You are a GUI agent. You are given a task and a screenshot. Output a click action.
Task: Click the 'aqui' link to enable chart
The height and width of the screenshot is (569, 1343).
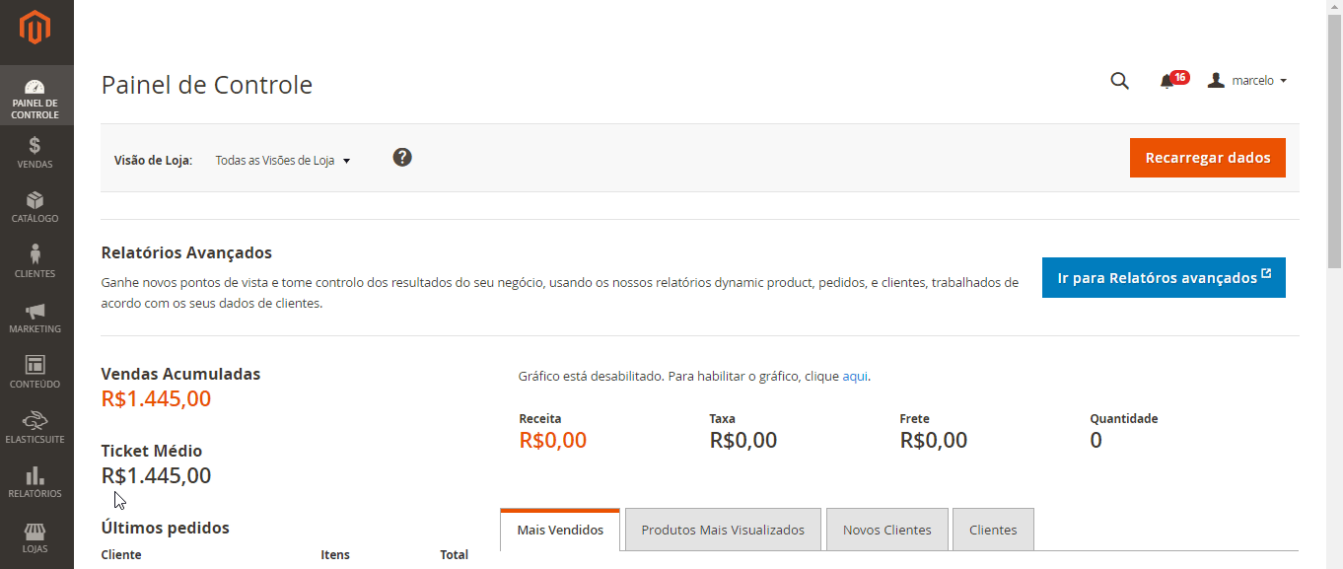coord(855,376)
